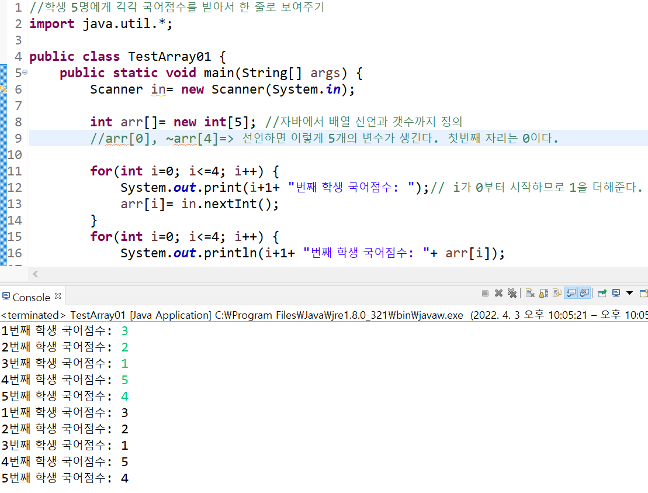Click the green input value 1 in console

[125, 364]
